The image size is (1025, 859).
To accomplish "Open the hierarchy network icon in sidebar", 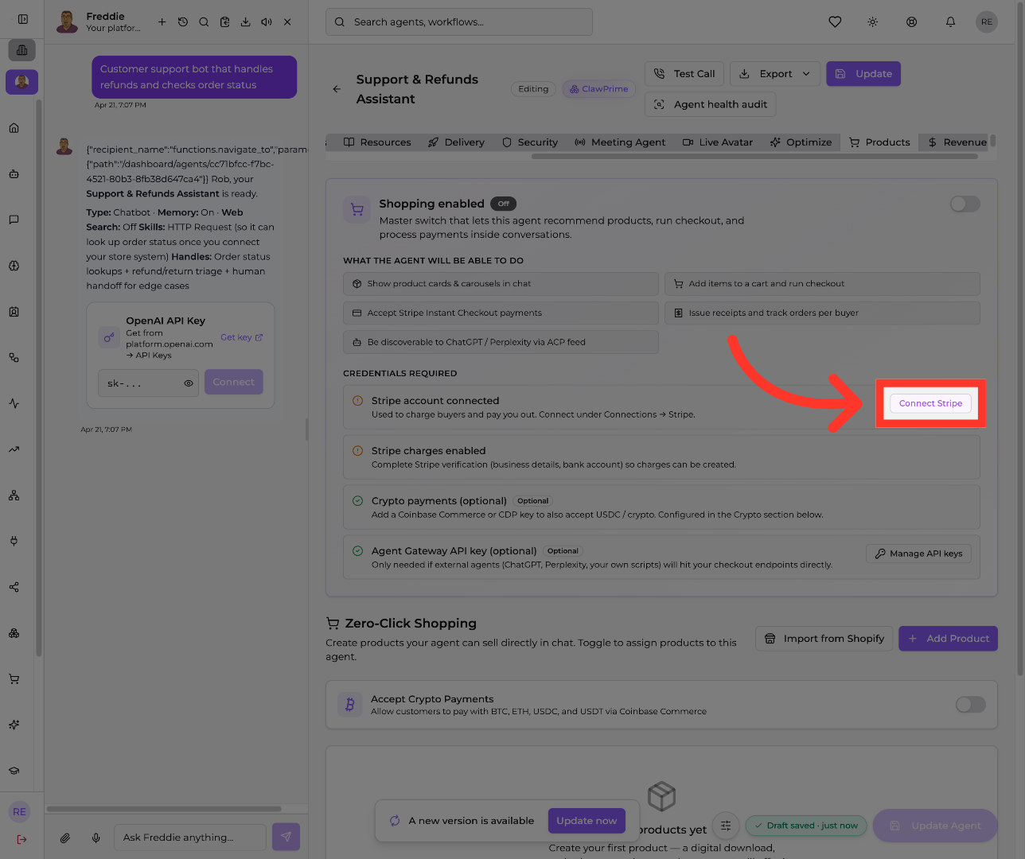I will [14, 496].
